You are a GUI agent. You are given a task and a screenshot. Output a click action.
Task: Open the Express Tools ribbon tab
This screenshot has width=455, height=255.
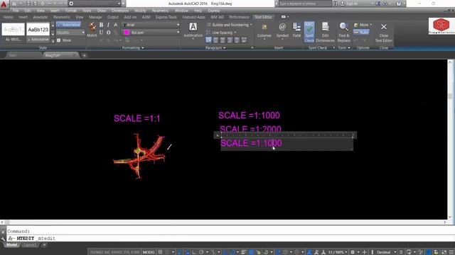click(166, 17)
